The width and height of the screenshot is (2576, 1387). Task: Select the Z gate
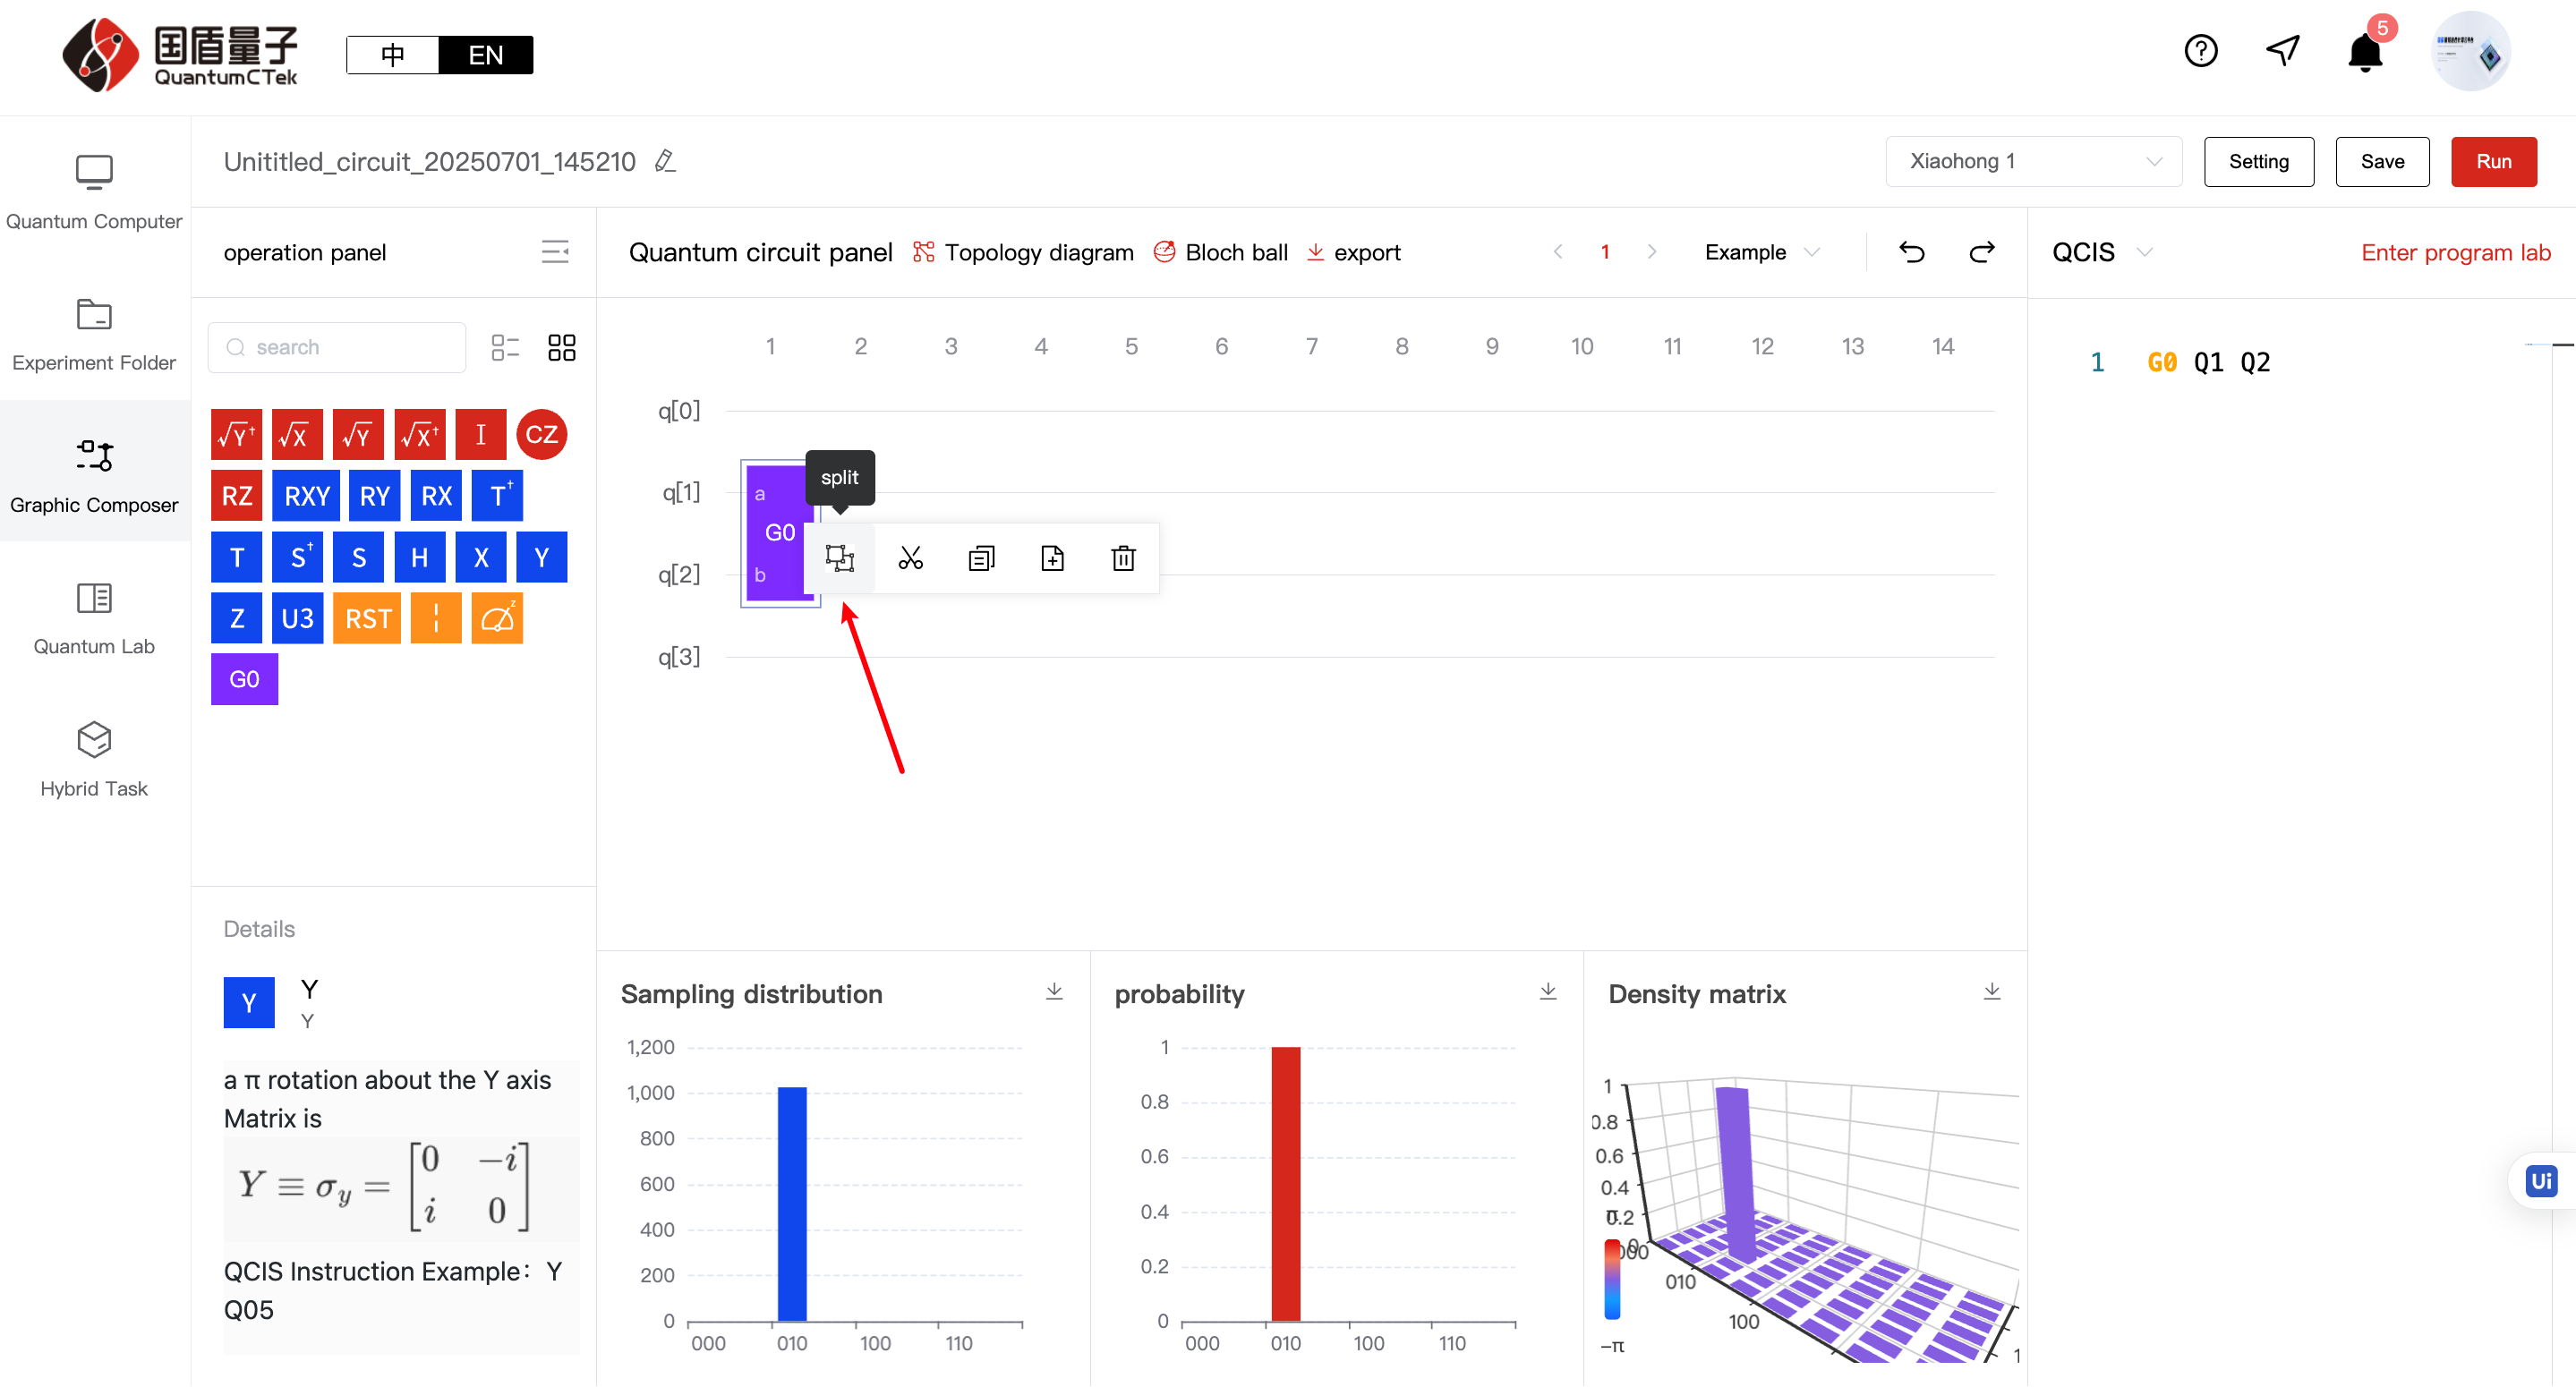tap(237, 618)
